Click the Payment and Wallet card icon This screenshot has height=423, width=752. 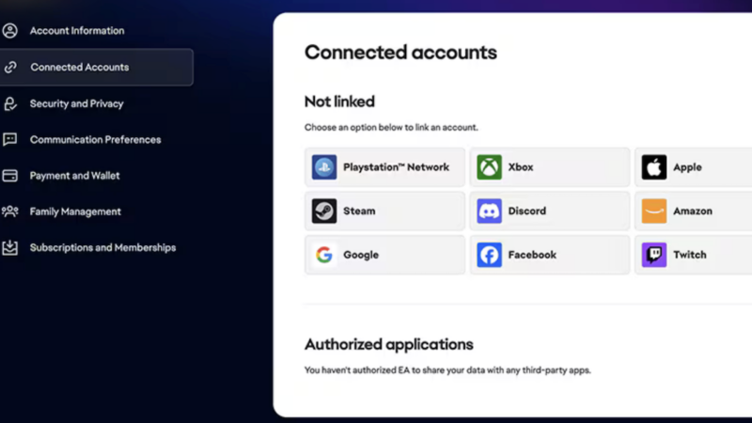pyautogui.click(x=9, y=176)
